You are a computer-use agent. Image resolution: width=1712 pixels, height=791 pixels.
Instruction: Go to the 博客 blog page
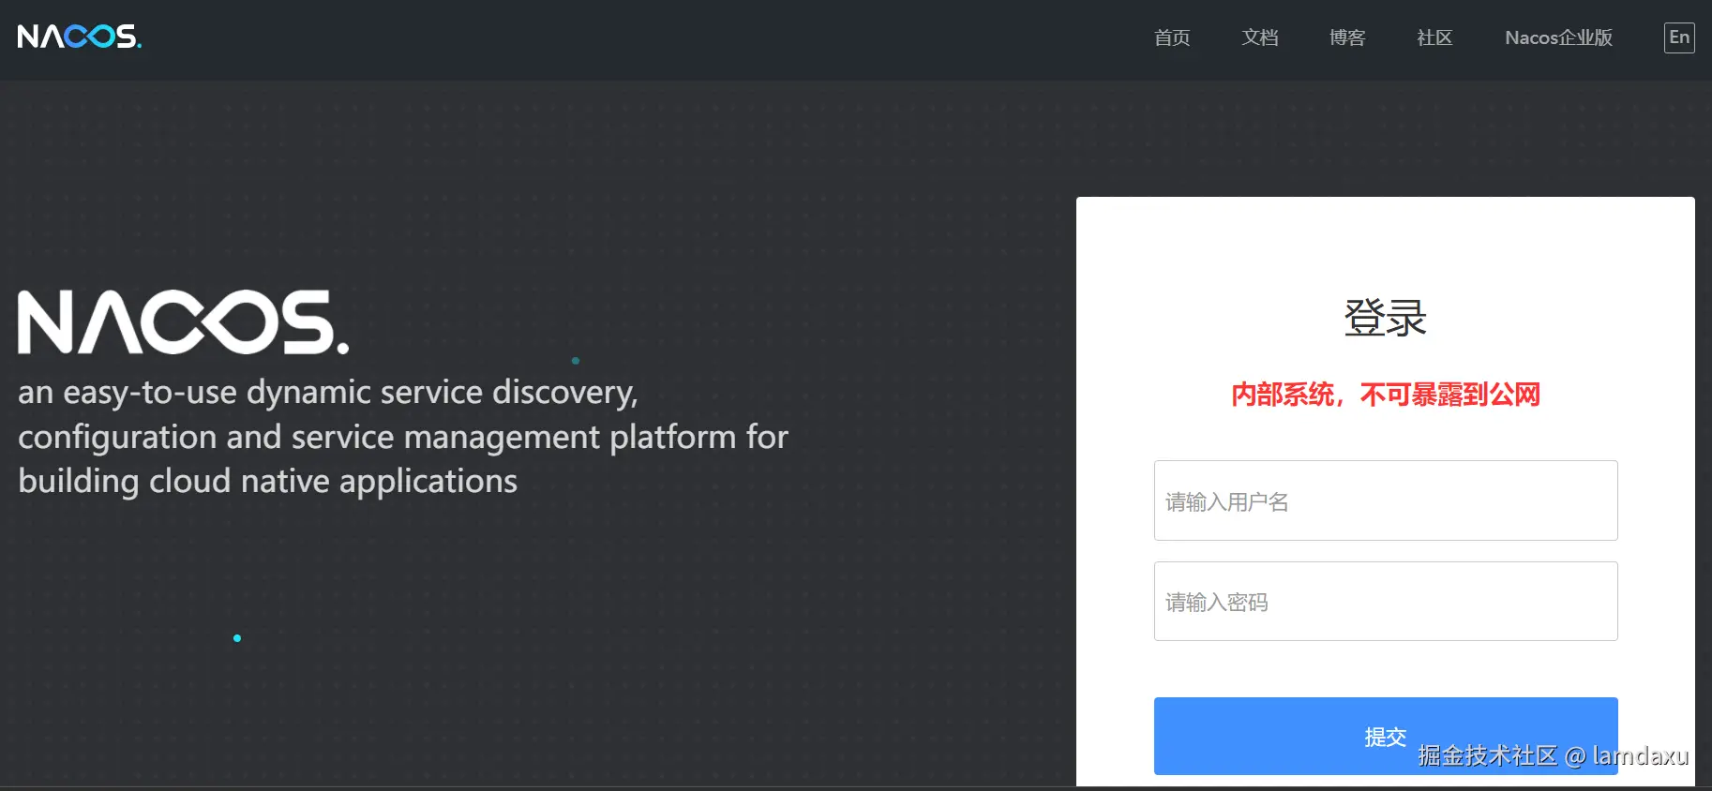point(1347,37)
